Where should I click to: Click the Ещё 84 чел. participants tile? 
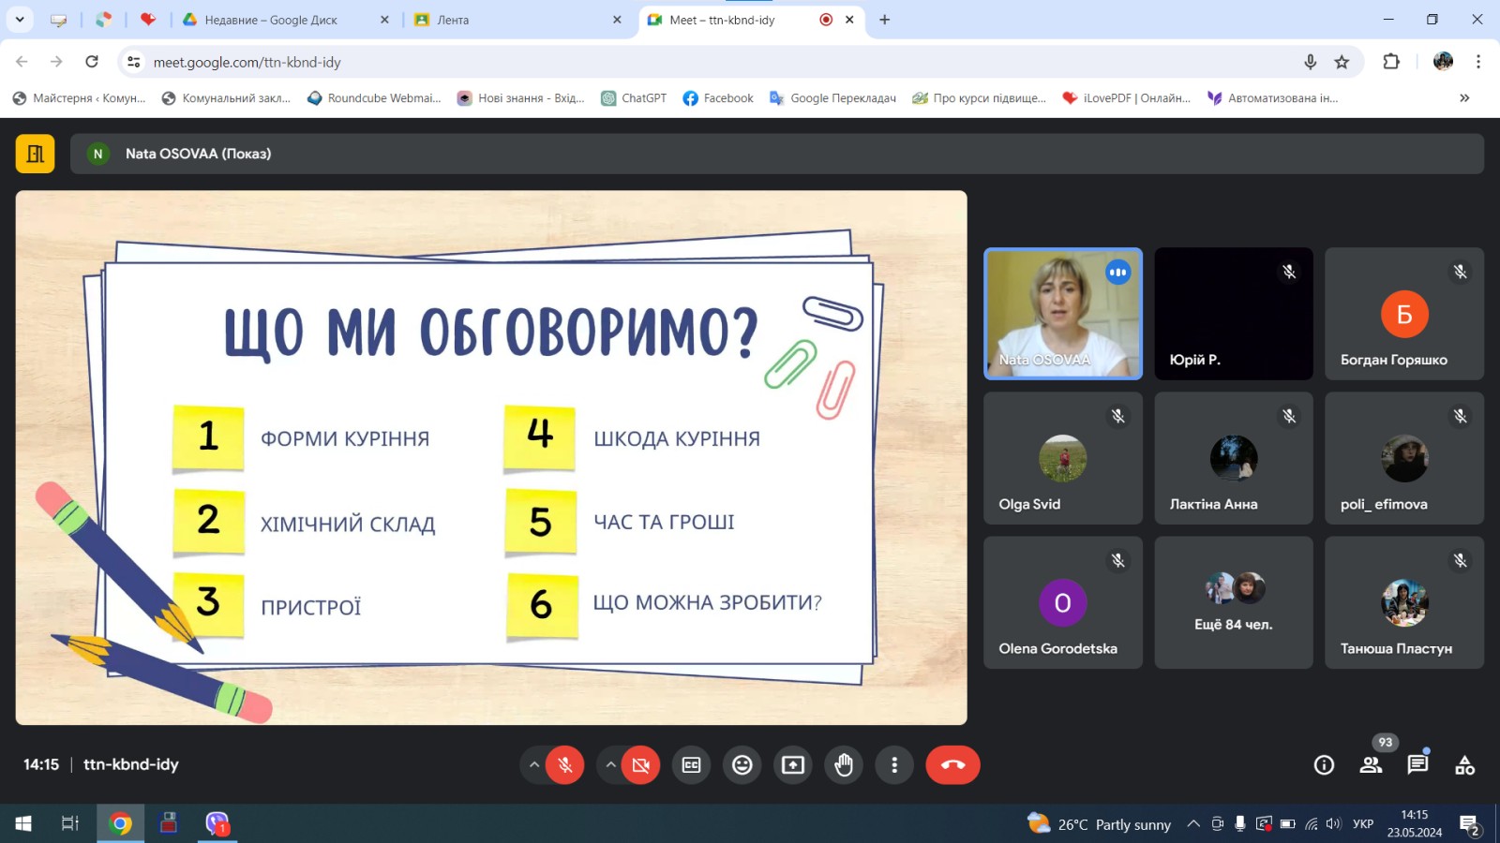pyautogui.click(x=1233, y=602)
